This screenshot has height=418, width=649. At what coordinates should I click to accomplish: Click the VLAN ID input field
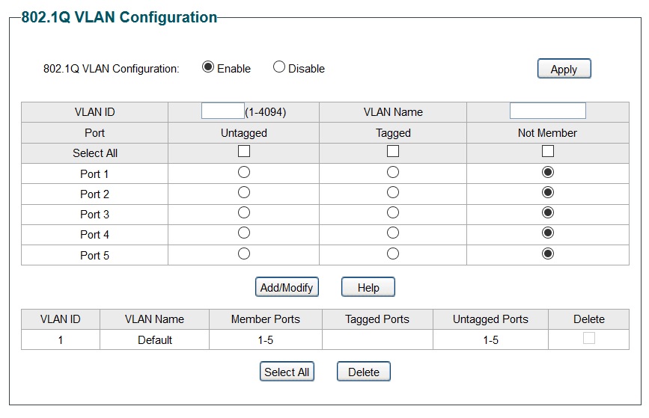click(x=223, y=111)
